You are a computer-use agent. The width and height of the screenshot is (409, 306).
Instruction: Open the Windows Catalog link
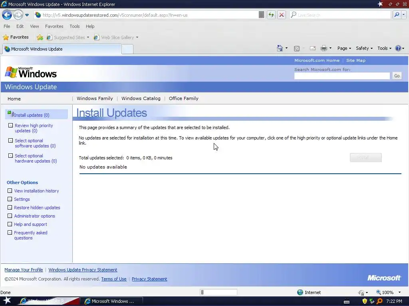[141, 98]
